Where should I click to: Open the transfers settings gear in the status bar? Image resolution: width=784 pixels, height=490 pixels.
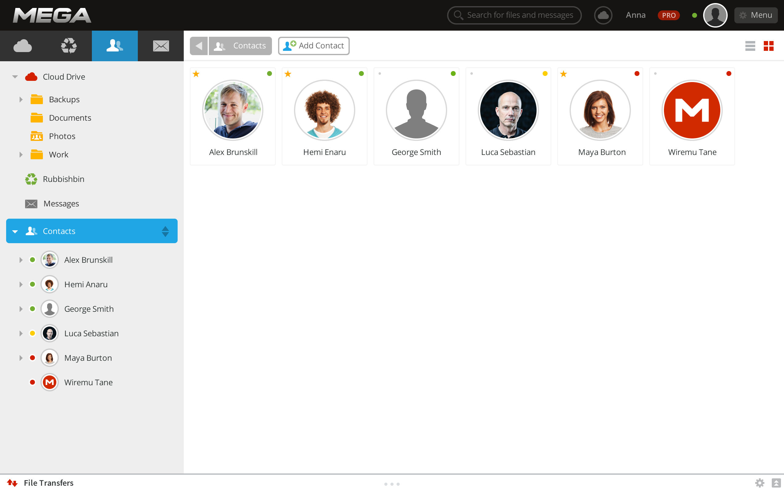pyautogui.click(x=760, y=483)
